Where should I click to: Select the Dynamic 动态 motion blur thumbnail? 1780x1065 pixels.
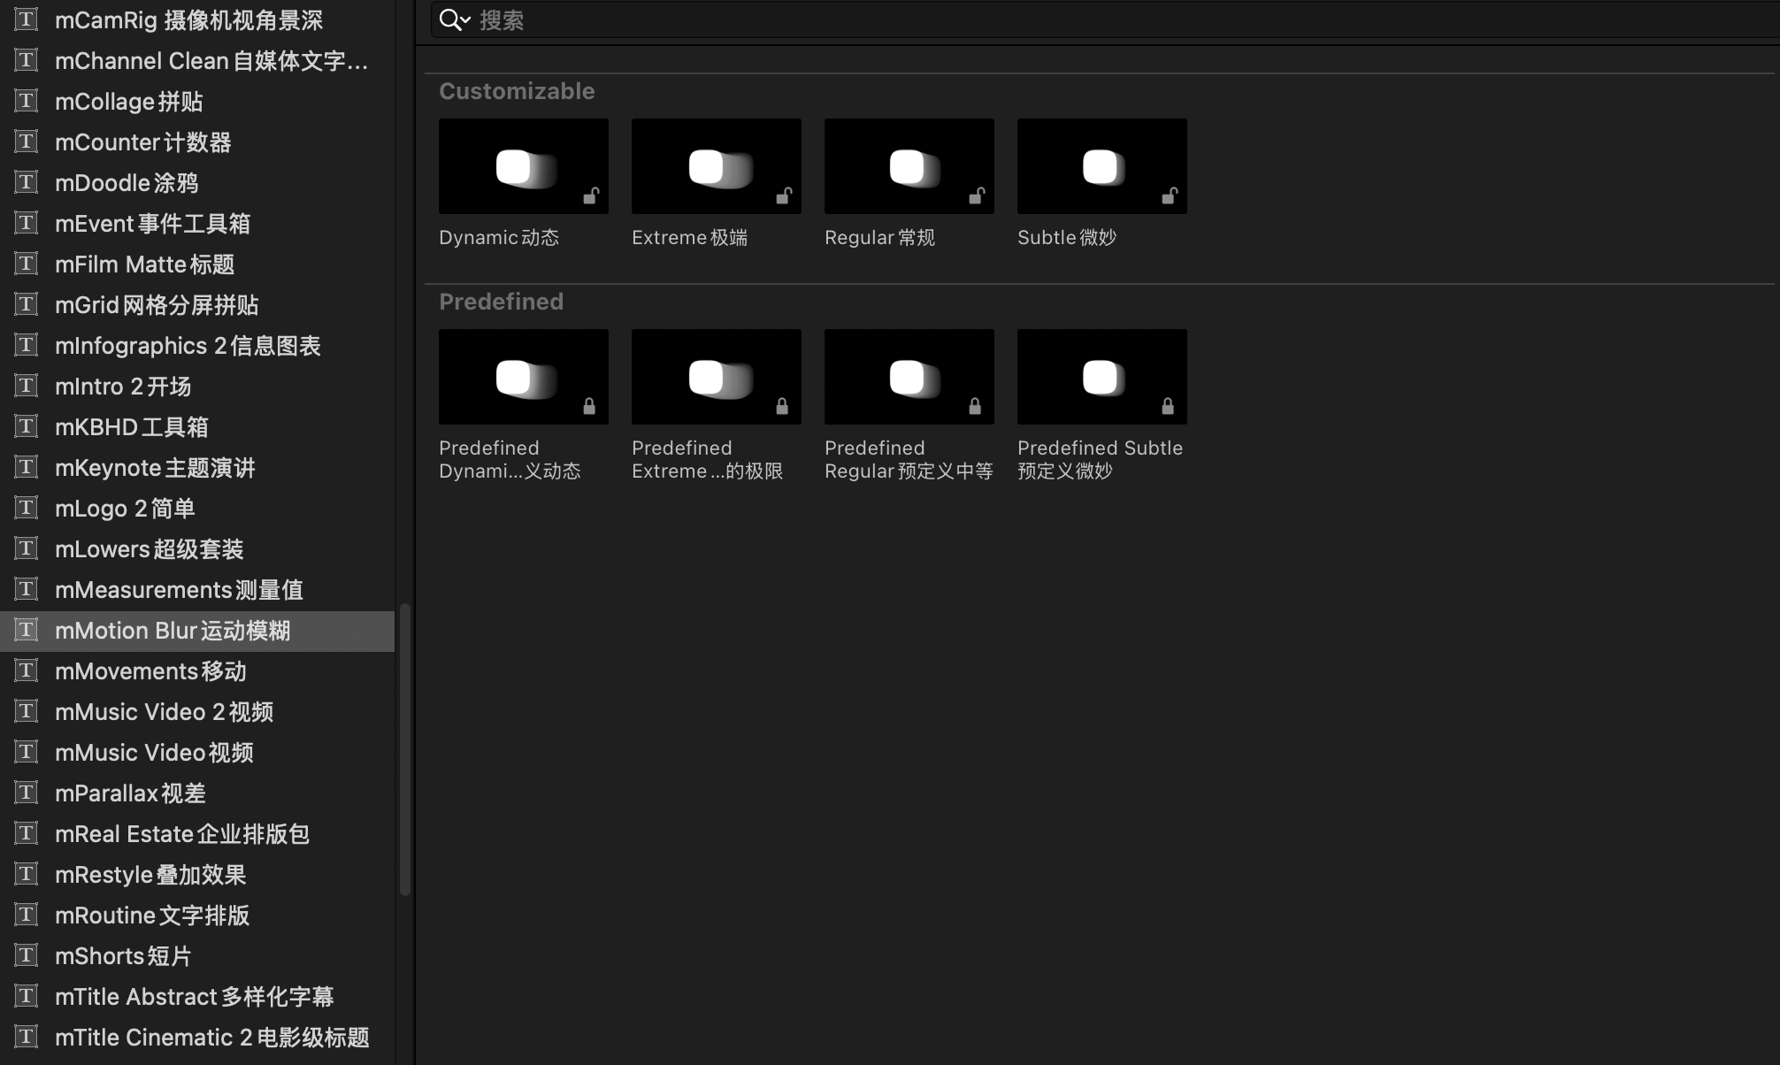[524, 166]
